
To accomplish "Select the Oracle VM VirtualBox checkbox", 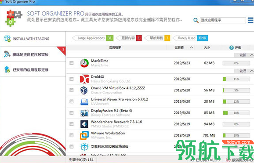I will click(72, 90).
